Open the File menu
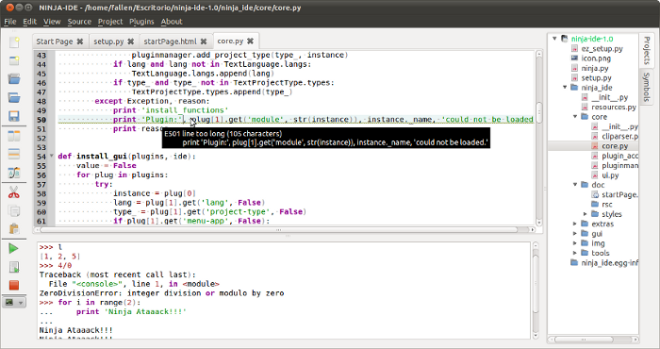 (10, 22)
